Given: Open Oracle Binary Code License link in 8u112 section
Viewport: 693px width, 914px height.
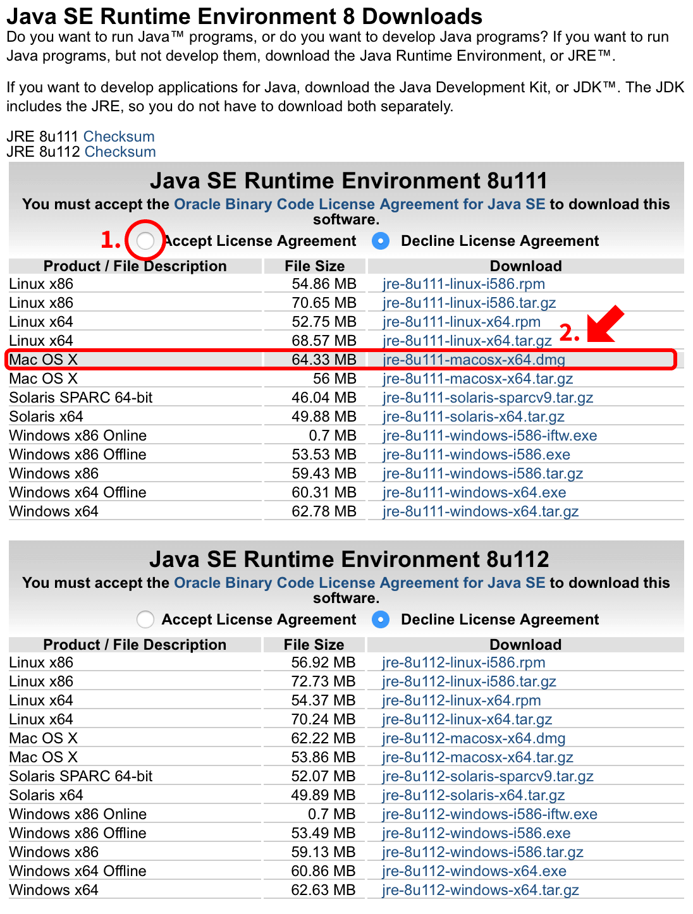Looking at the screenshot, I should tap(359, 583).
